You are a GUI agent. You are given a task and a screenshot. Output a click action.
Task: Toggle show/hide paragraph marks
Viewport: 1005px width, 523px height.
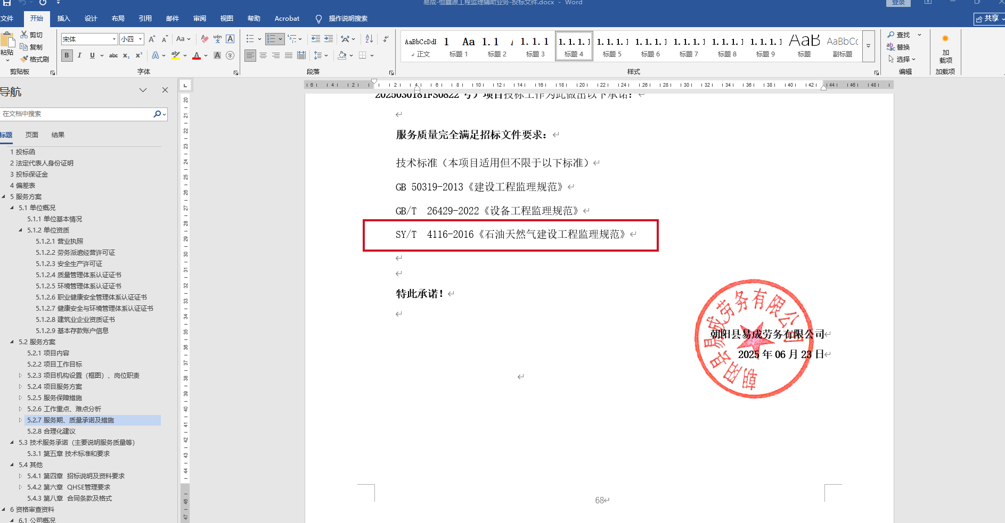pos(386,39)
